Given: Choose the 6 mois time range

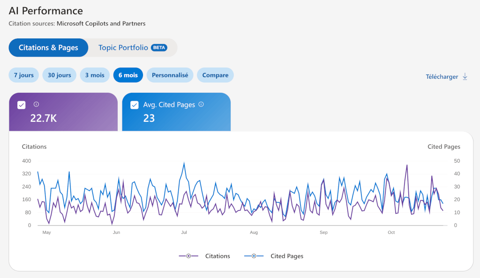Looking at the screenshot, I should pyautogui.click(x=128, y=75).
